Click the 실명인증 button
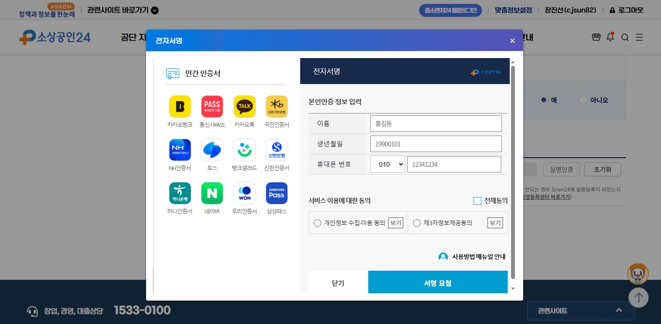Viewport: 661px width, 324px height. pos(561,169)
